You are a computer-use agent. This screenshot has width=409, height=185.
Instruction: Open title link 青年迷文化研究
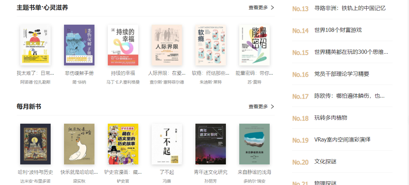tap(211, 172)
